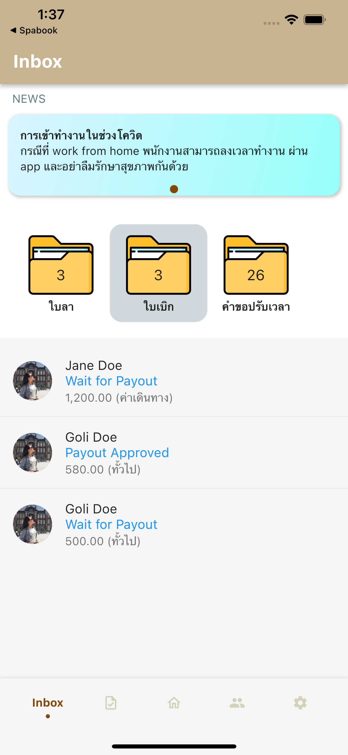The width and height of the screenshot is (348, 755).
Task: Open Jane Doe's Wait for Payout request
Action: 174,381
